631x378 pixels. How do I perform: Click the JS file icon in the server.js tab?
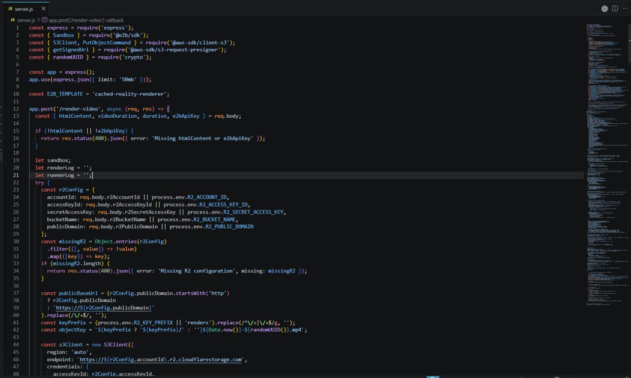tap(10, 8)
